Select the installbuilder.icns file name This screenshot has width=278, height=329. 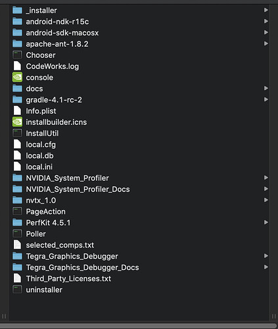pos(57,122)
